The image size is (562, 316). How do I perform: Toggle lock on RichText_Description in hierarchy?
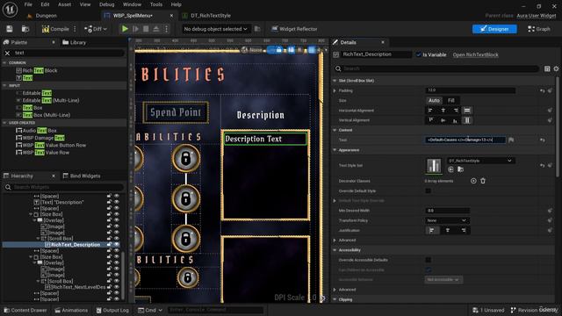[x=109, y=244]
